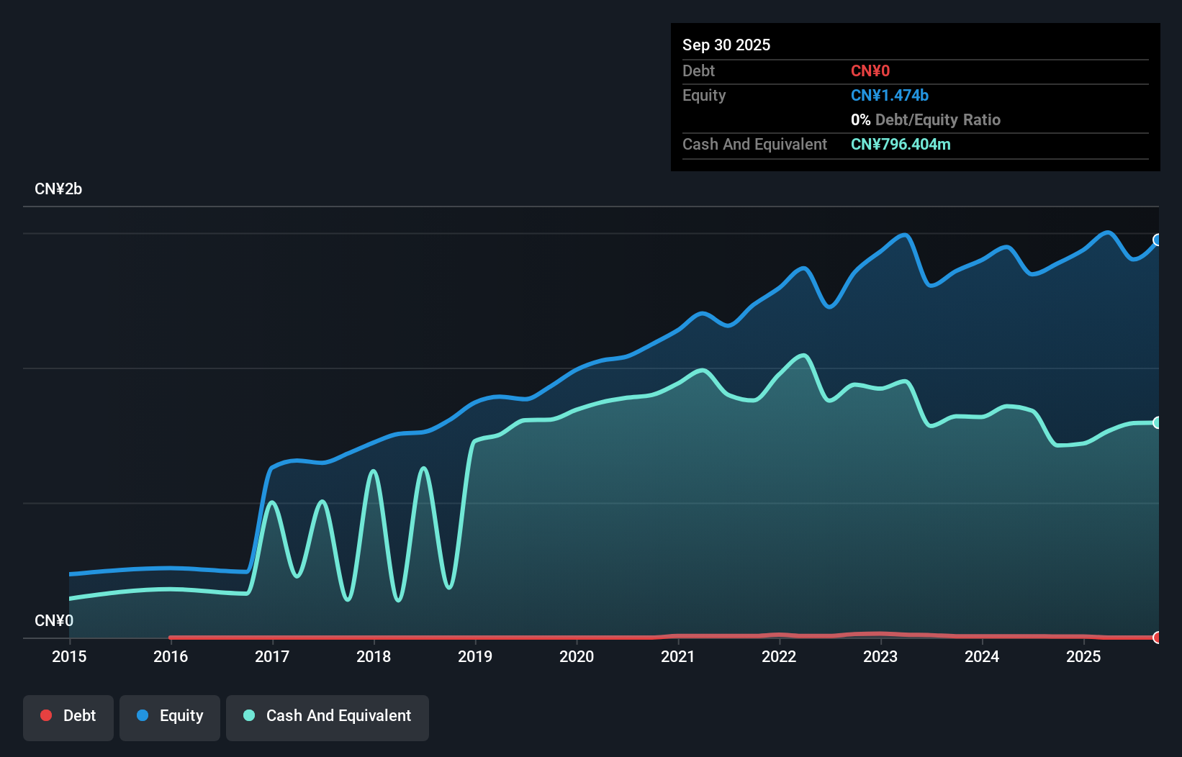The width and height of the screenshot is (1182, 757).
Task: Select the teal Cash endpoint marker
Action: tap(1158, 422)
